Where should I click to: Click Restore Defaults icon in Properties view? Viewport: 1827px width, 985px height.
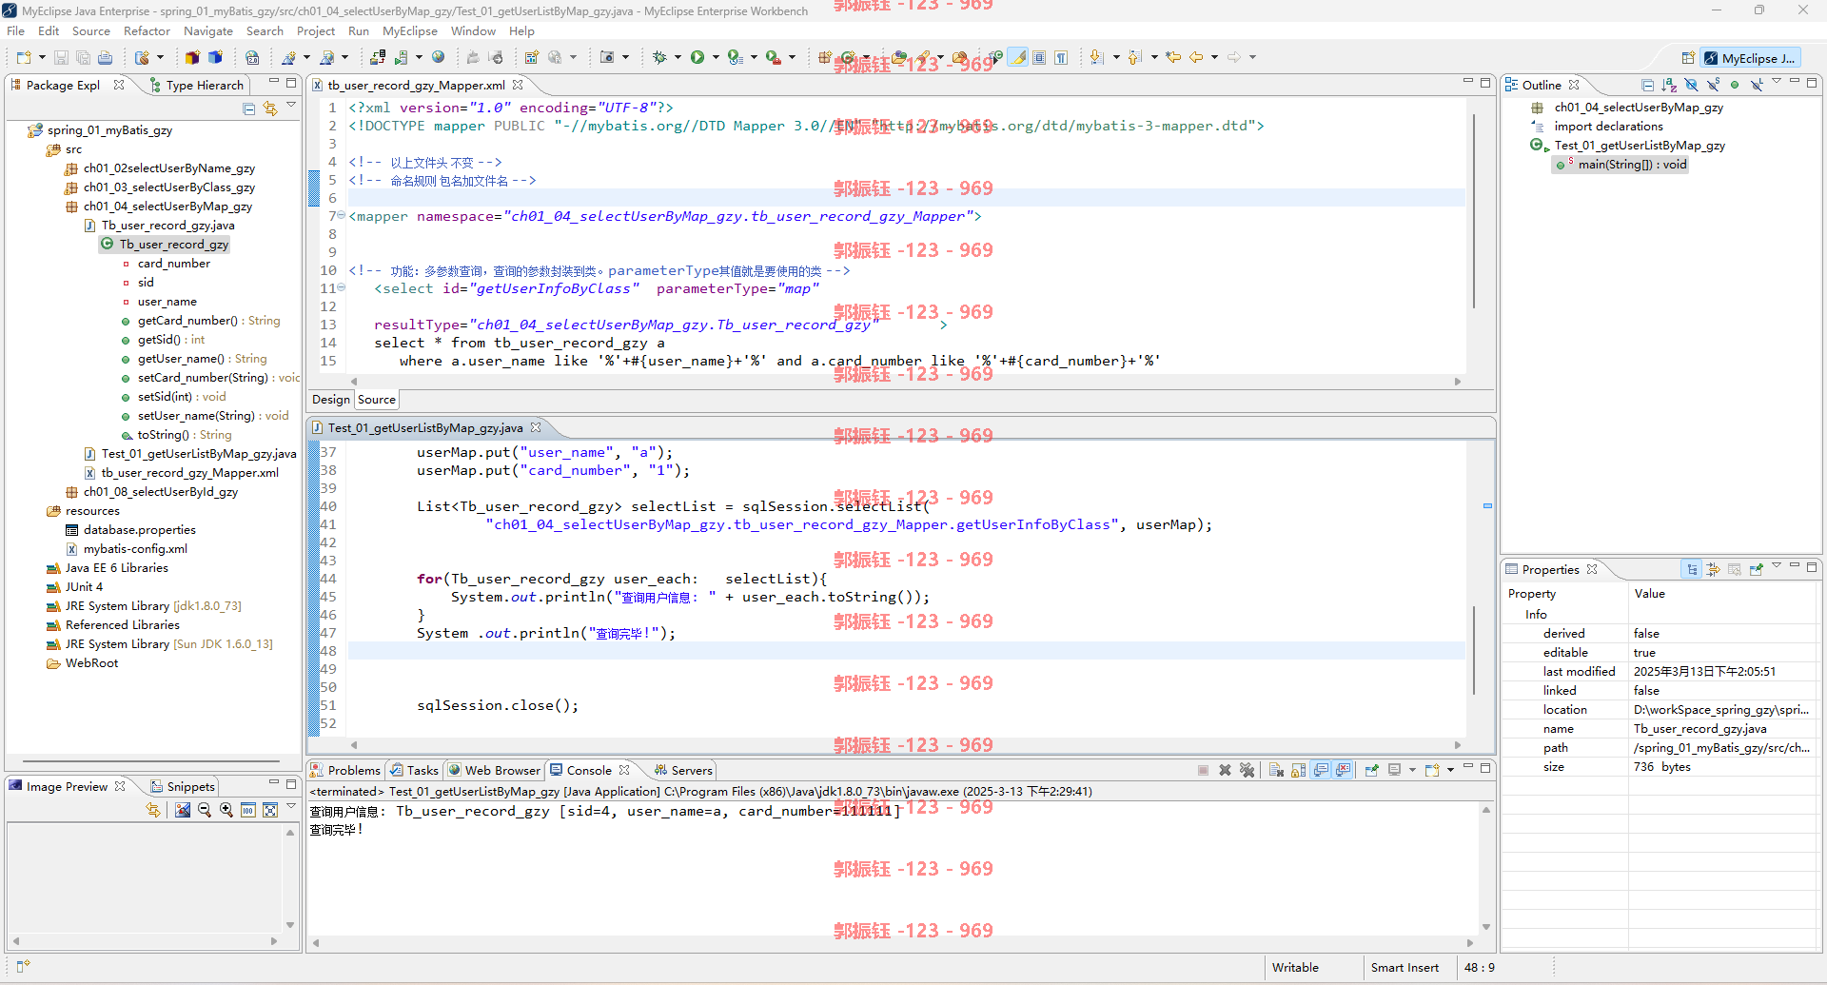coord(1735,569)
